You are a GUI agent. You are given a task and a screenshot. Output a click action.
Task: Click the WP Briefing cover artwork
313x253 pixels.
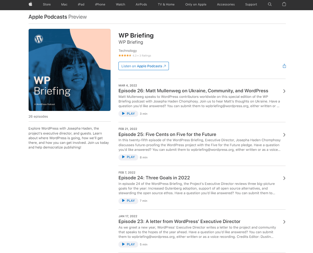click(x=69, y=70)
